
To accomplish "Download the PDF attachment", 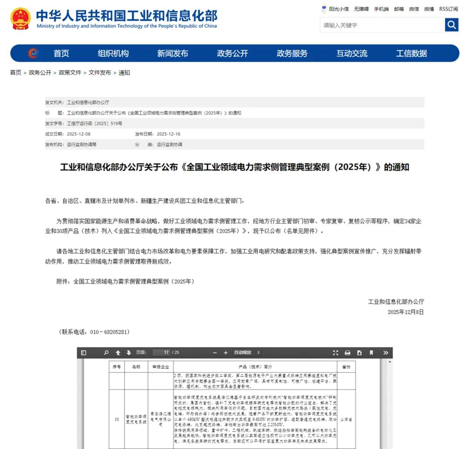I will (x=359, y=353).
